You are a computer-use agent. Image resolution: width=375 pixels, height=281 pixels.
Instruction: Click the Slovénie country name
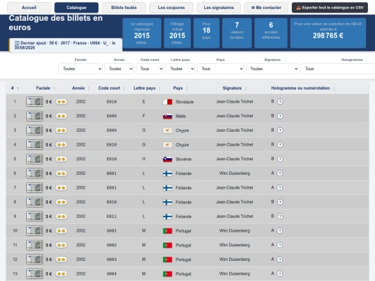click(183, 159)
